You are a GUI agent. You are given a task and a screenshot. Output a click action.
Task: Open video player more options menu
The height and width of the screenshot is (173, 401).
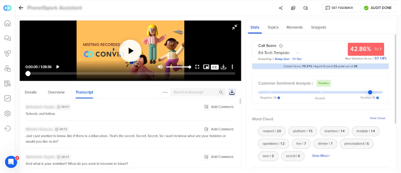(x=232, y=67)
